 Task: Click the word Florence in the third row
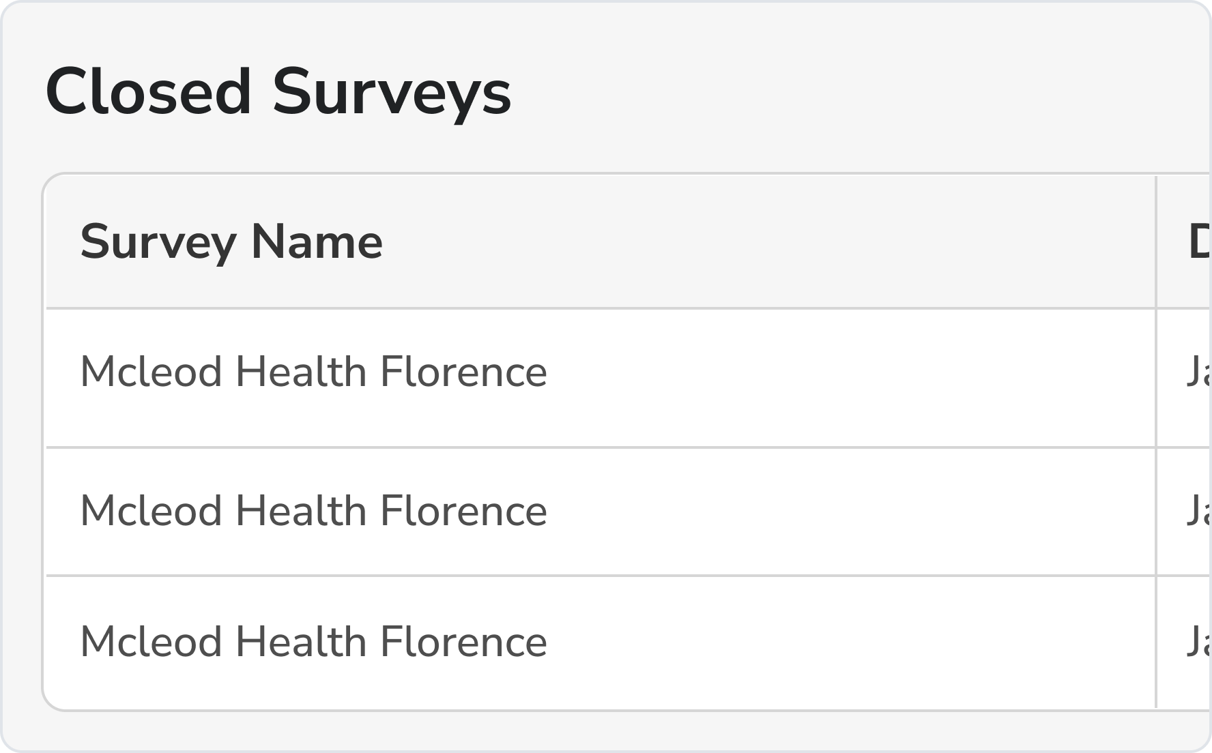coord(463,642)
